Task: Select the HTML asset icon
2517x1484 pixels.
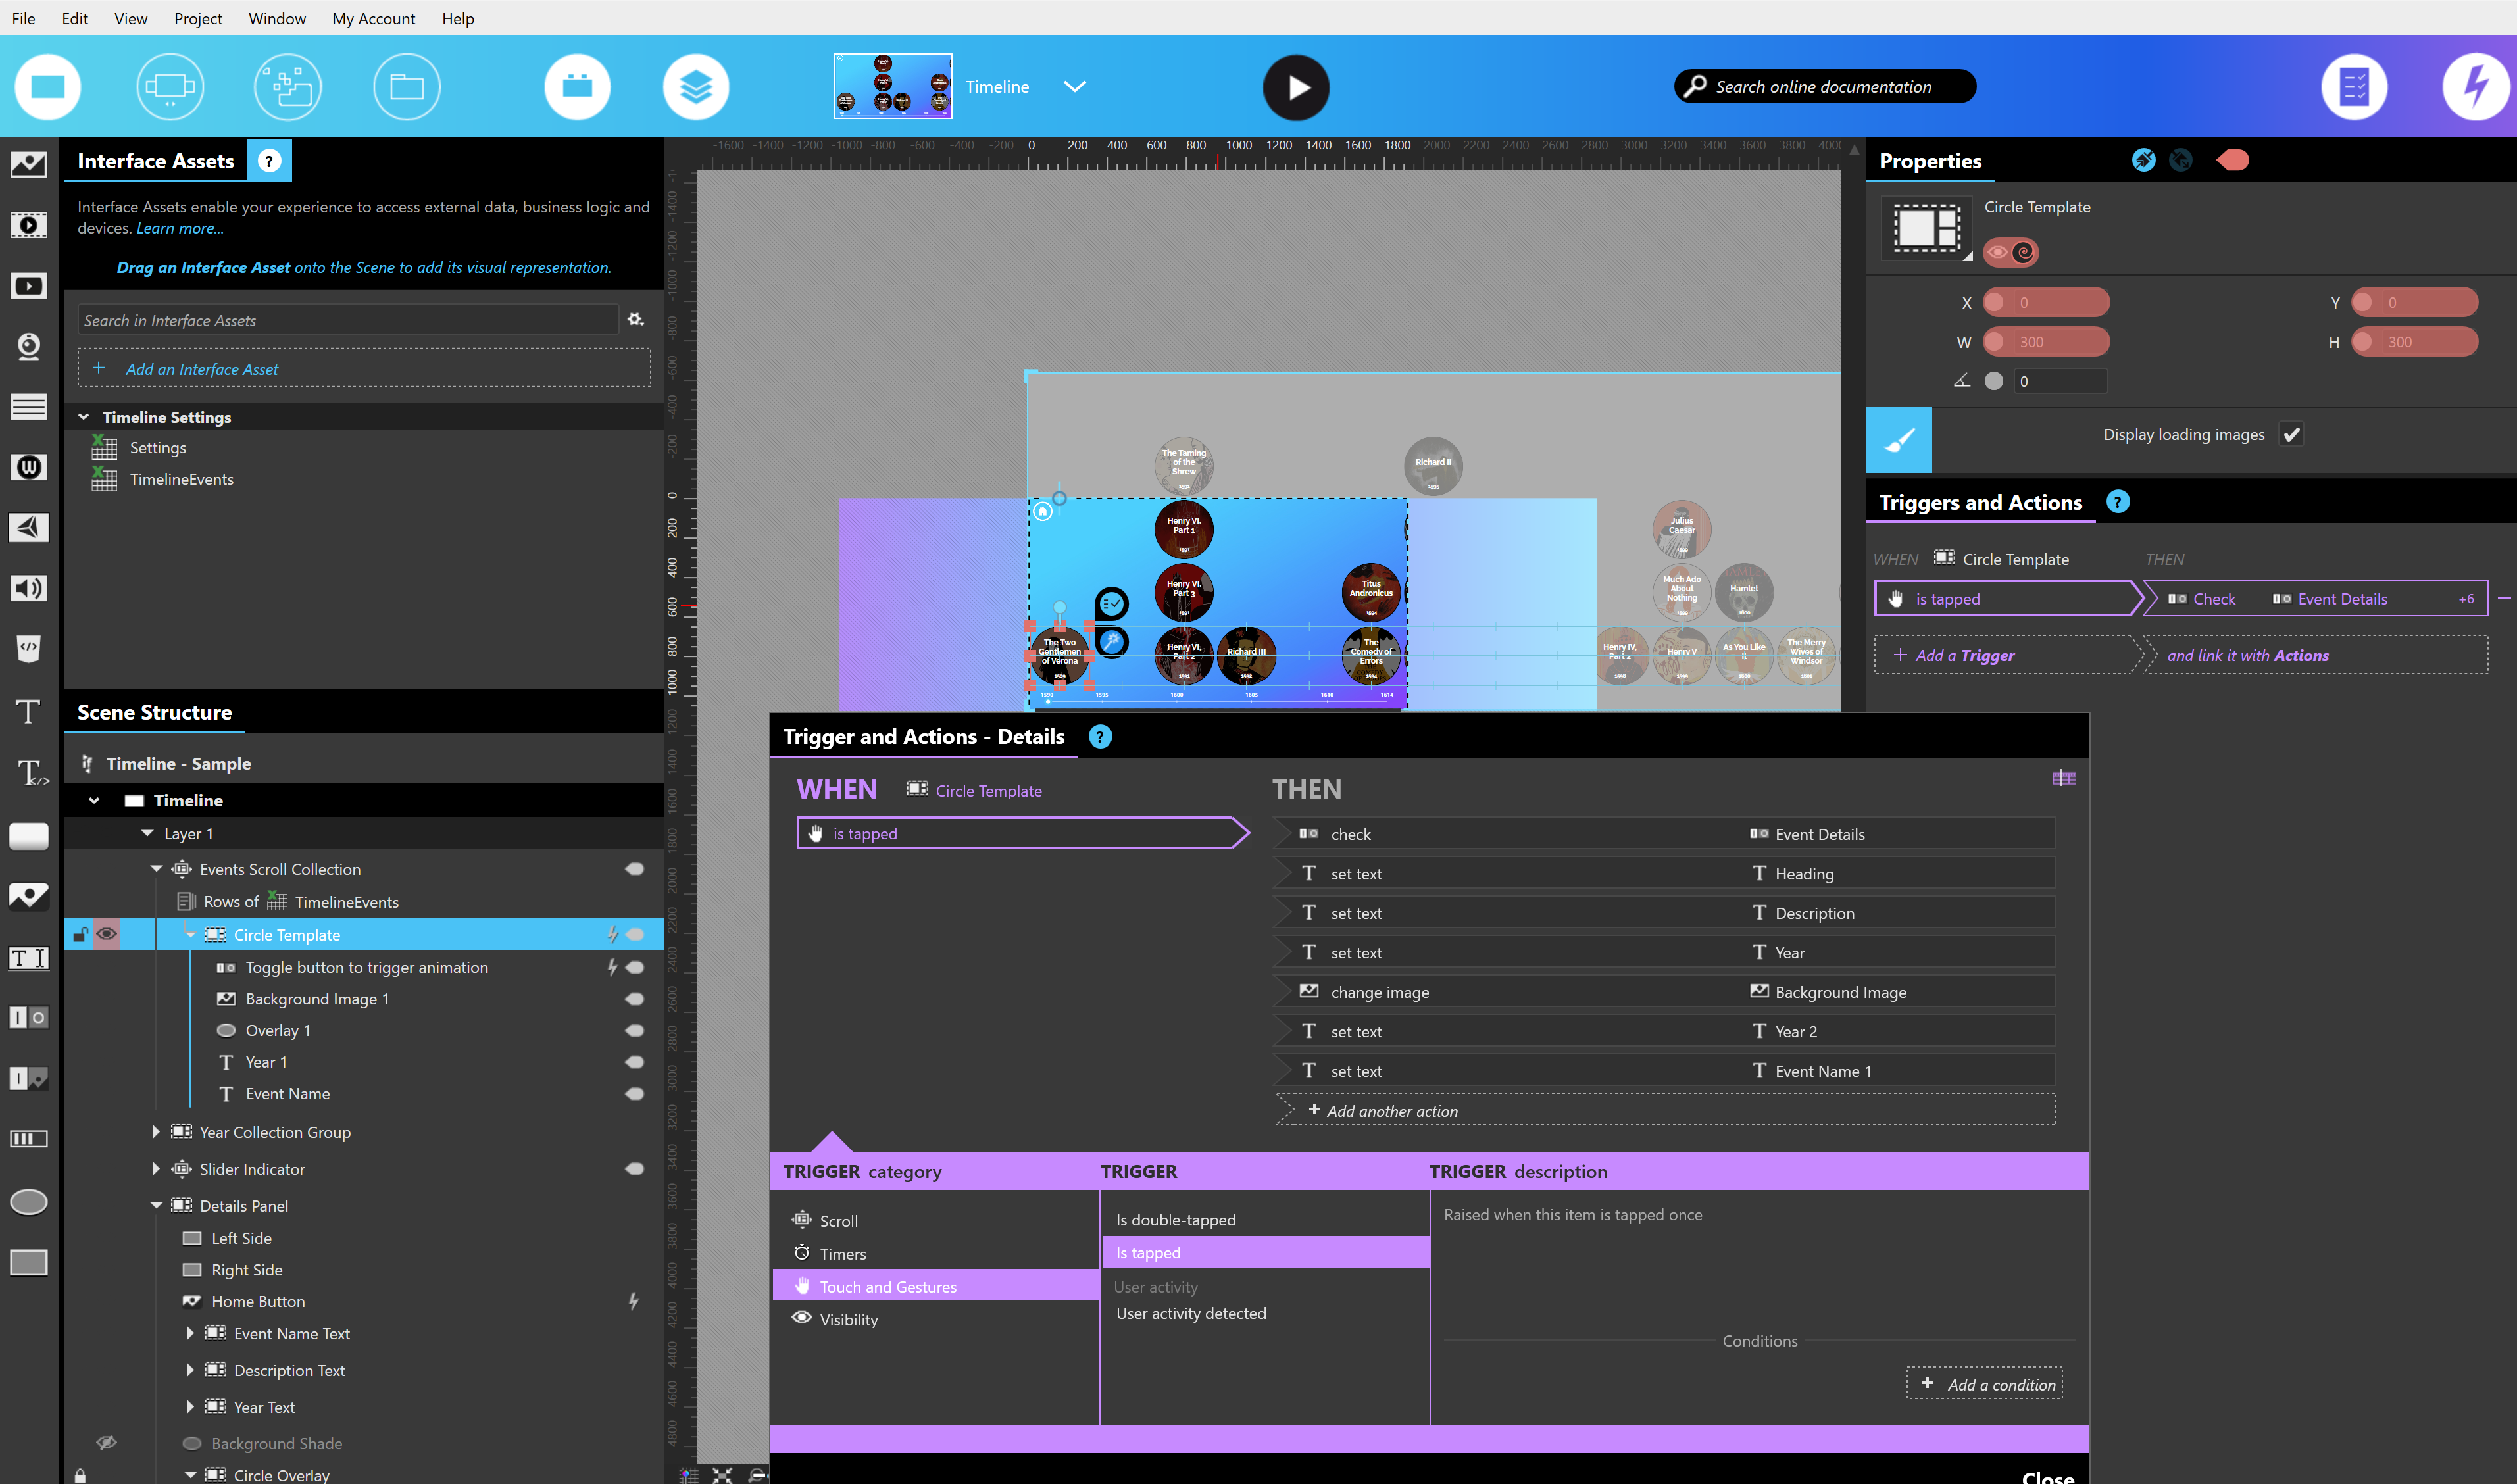Action: (29, 648)
